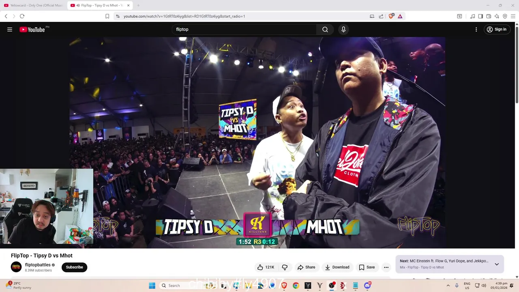Open Notepad taskbar icon
This screenshot has width=519, height=292.
(355, 286)
